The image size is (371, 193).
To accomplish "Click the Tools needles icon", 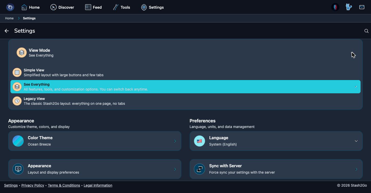I will [x=116, y=7].
